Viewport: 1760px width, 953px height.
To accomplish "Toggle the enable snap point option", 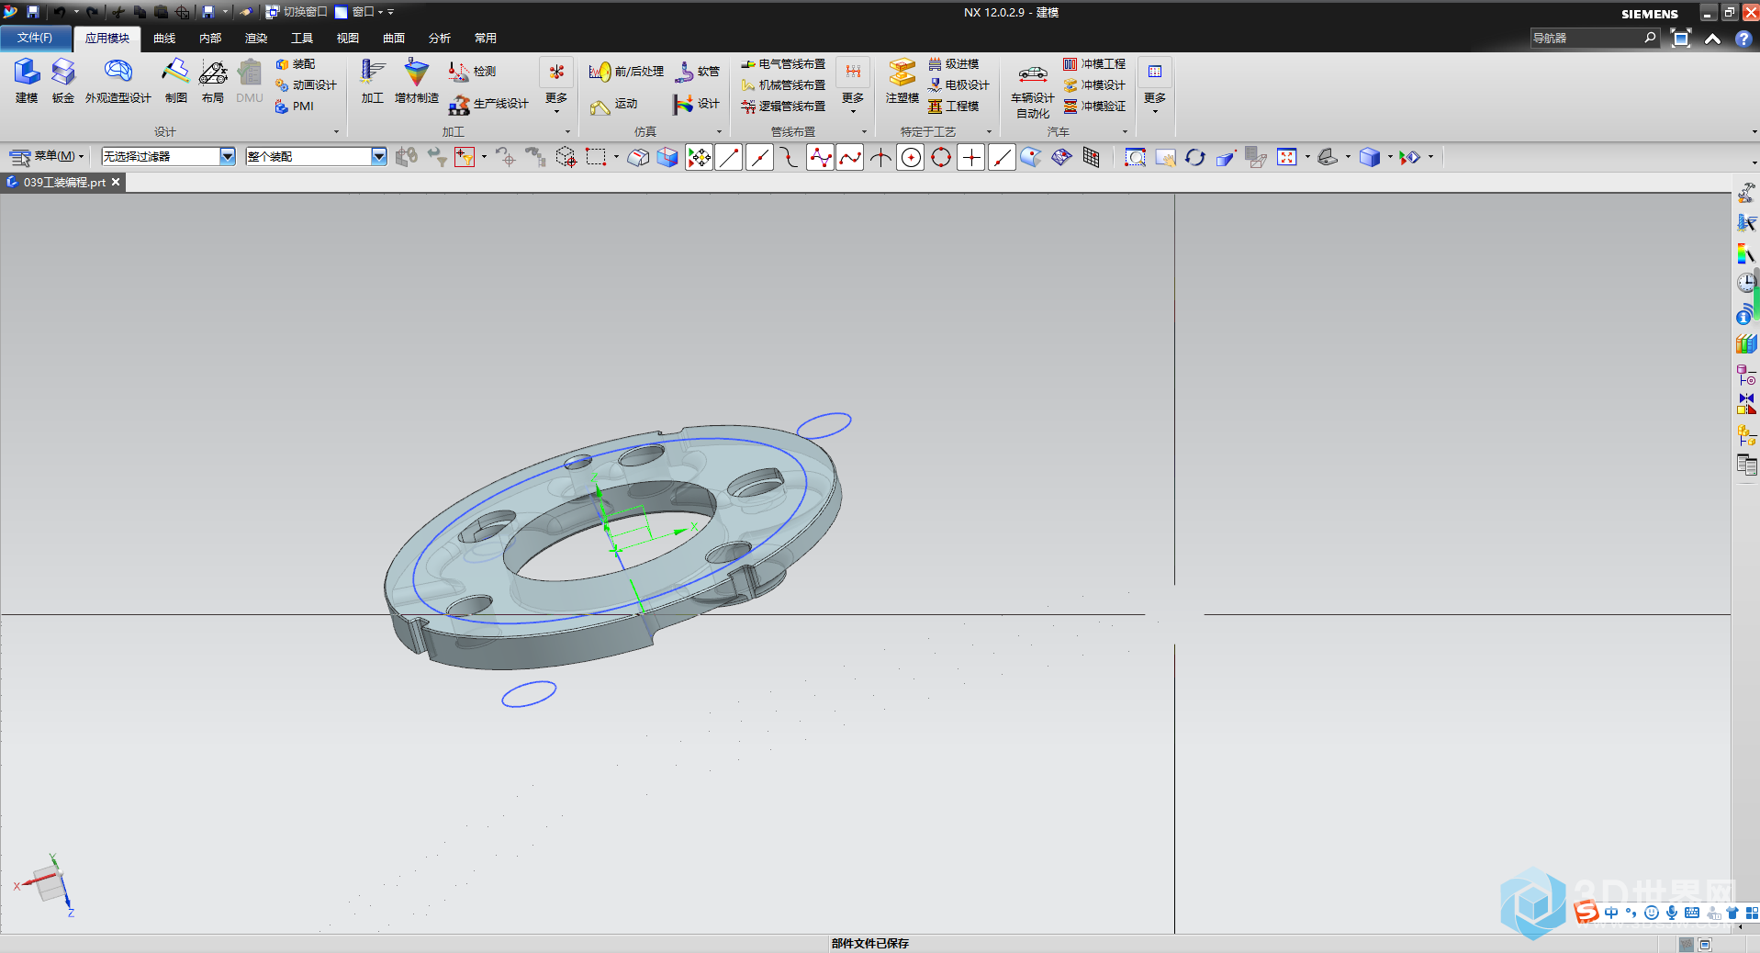I will [699, 158].
